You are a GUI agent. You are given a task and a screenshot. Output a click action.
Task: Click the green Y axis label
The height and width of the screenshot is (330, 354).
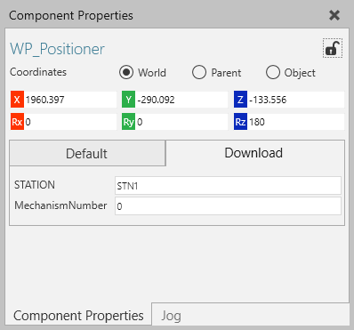[129, 100]
